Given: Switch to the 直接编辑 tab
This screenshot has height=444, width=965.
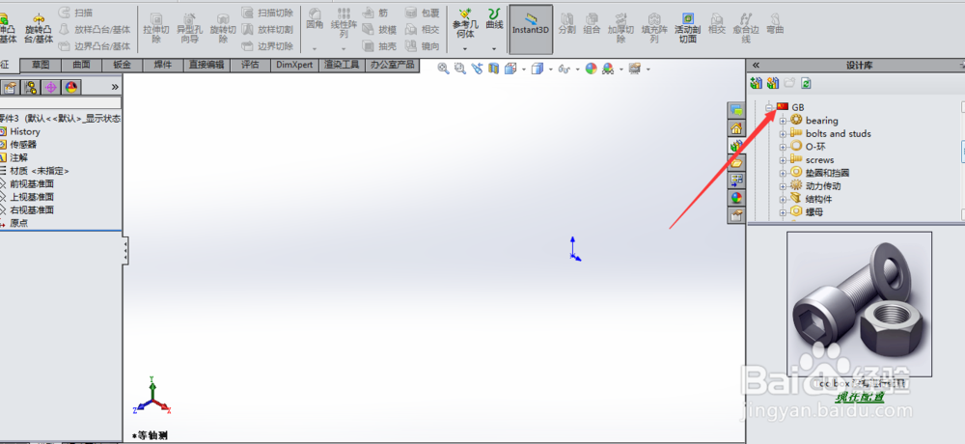Looking at the screenshot, I should (x=207, y=66).
